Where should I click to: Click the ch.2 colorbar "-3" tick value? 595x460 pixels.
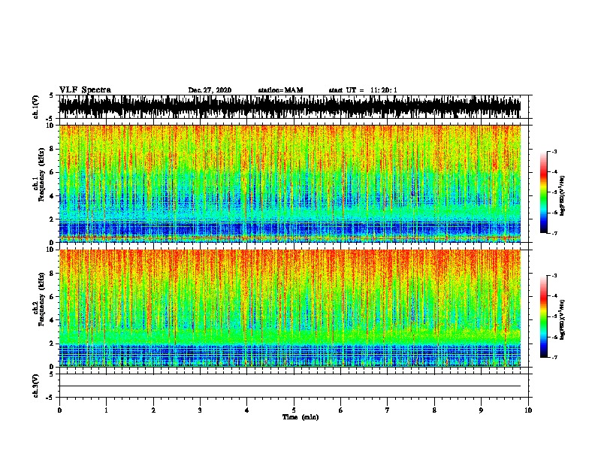point(554,276)
